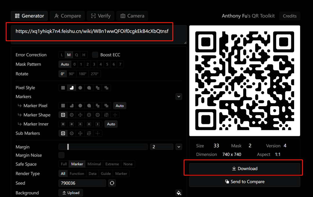This screenshot has height=197, width=313.
Task: Set Safe Space to Full
Action: point(64,164)
